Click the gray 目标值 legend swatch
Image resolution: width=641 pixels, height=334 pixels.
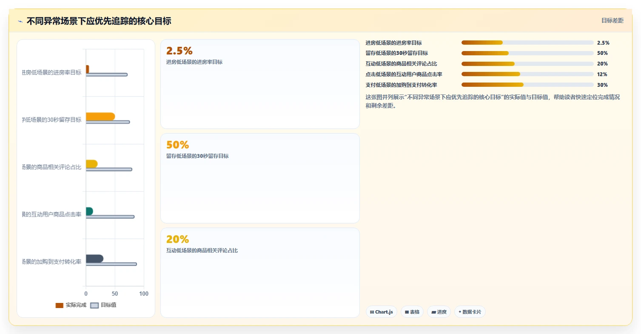pos(94,305)
